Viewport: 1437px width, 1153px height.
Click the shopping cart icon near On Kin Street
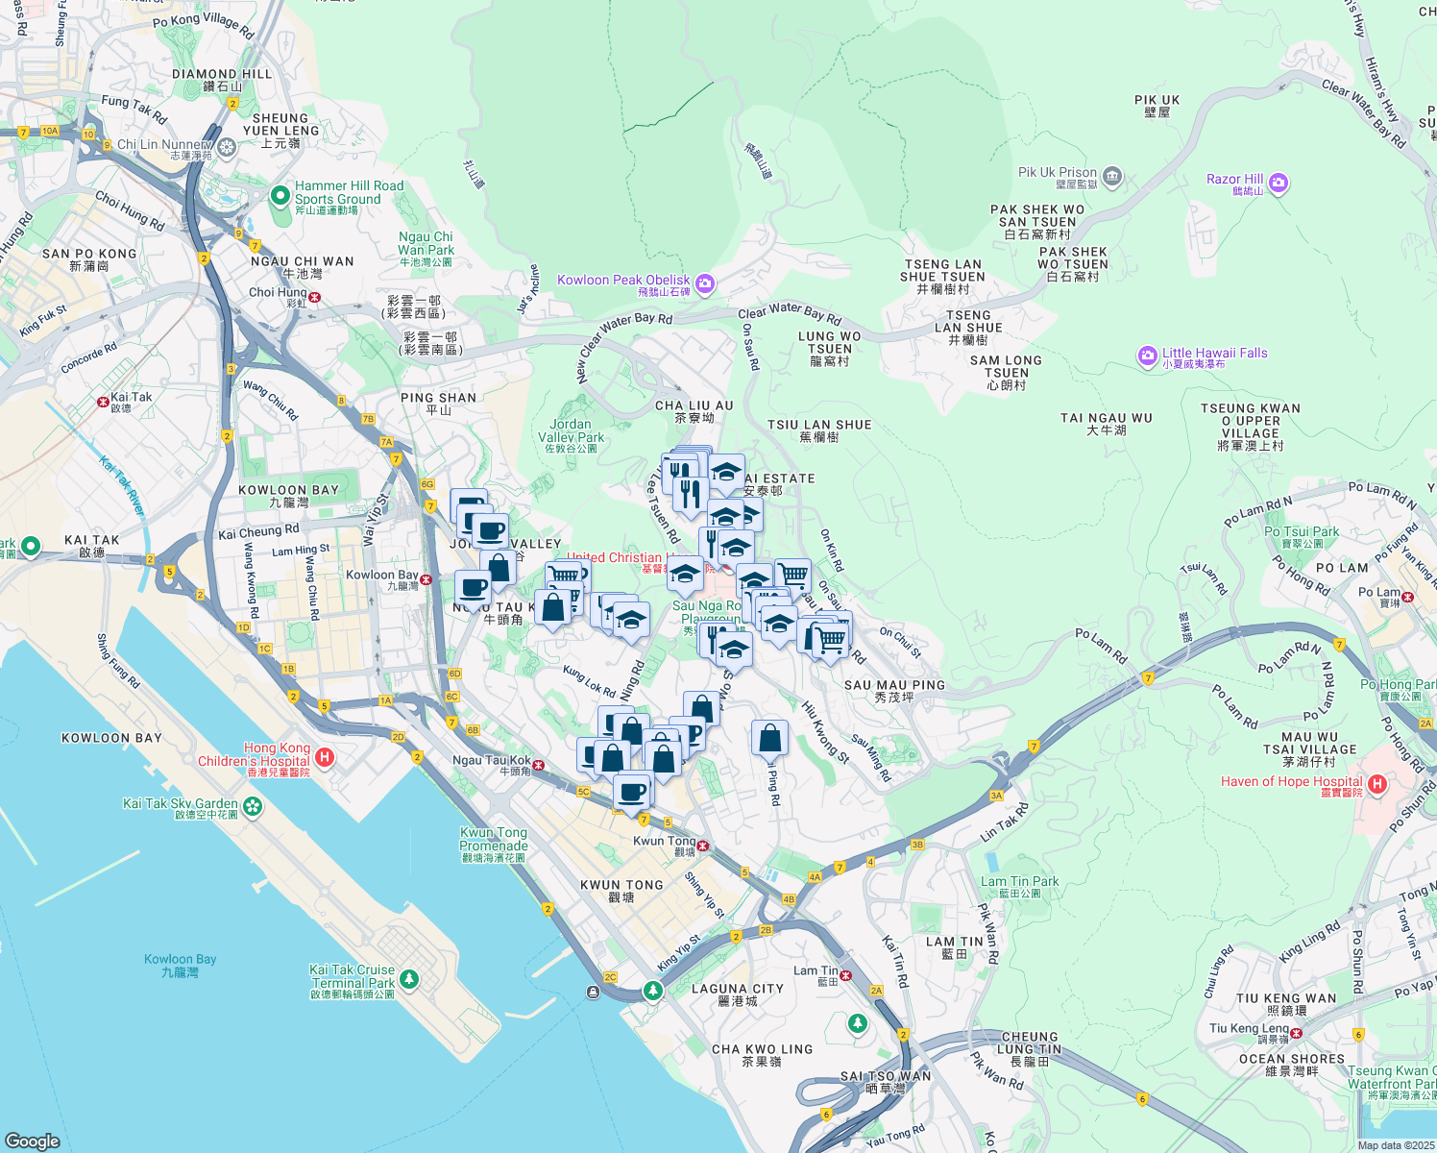pyautogui.click(x=793, y=575)
